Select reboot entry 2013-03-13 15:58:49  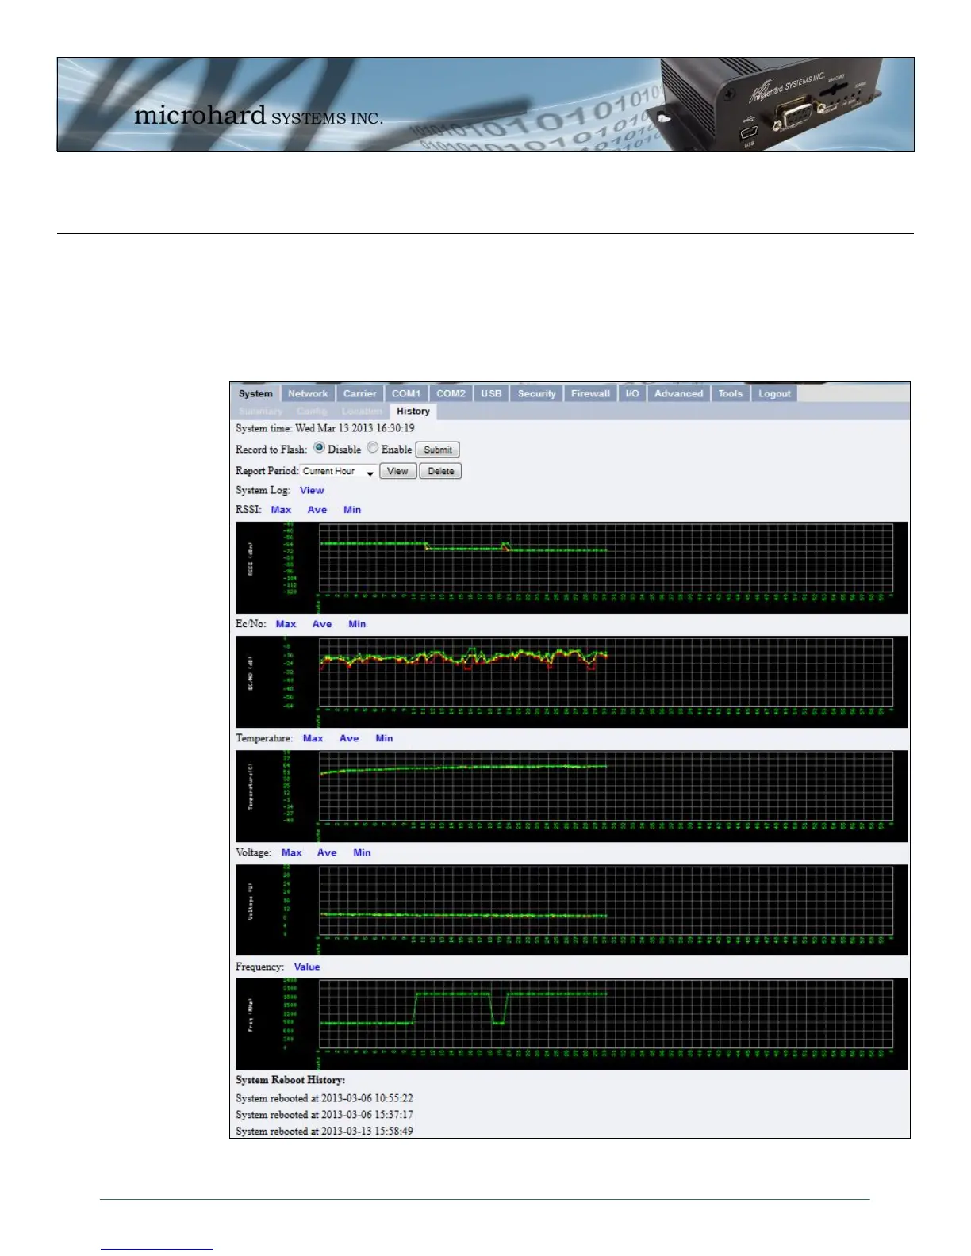click(324, 1132)
